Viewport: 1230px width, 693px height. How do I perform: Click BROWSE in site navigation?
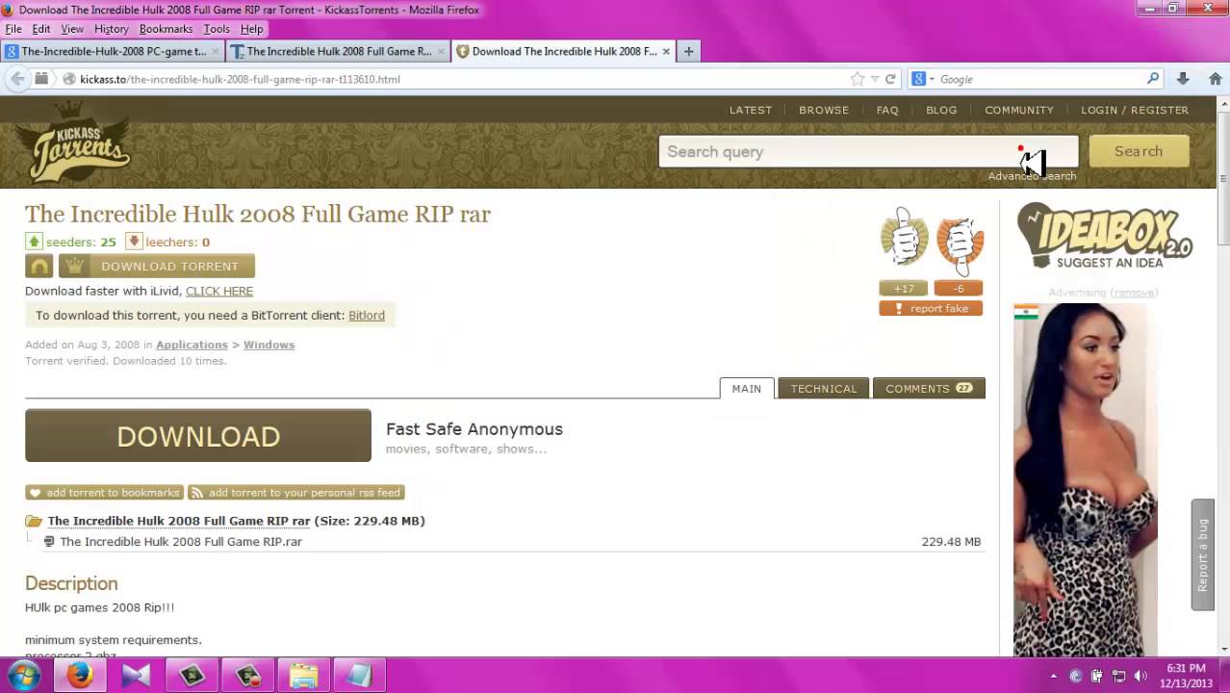[824, 110]
